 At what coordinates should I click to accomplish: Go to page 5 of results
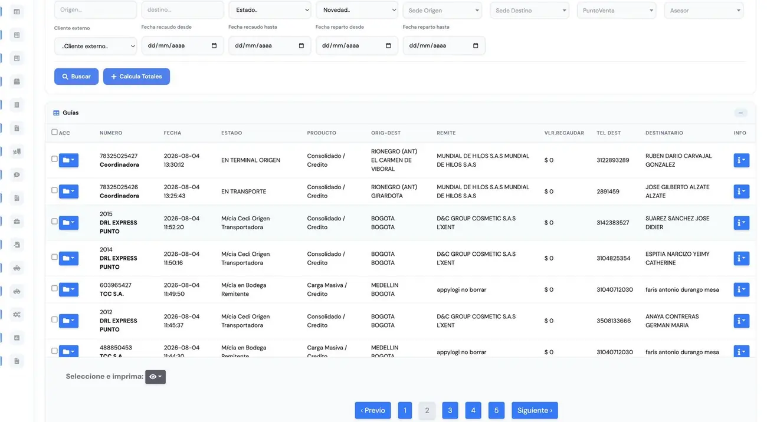click(496, 410)
